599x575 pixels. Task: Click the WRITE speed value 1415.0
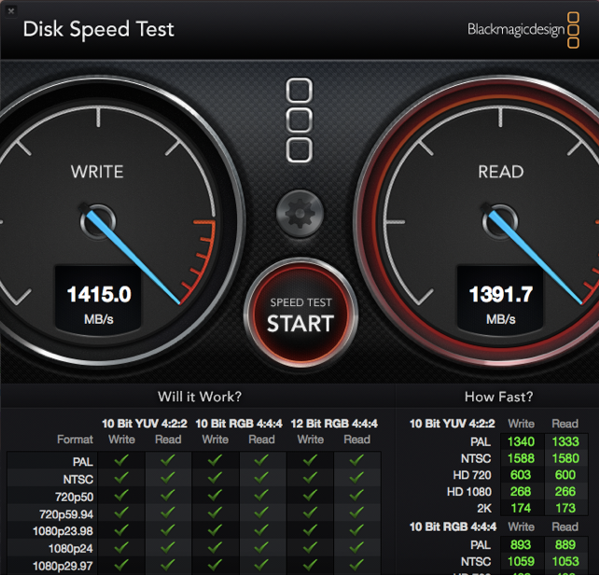[99, 294]
